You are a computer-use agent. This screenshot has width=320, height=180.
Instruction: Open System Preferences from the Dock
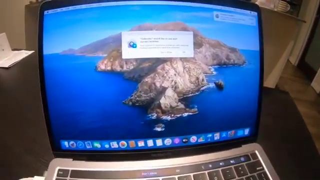tap(231, 134)
